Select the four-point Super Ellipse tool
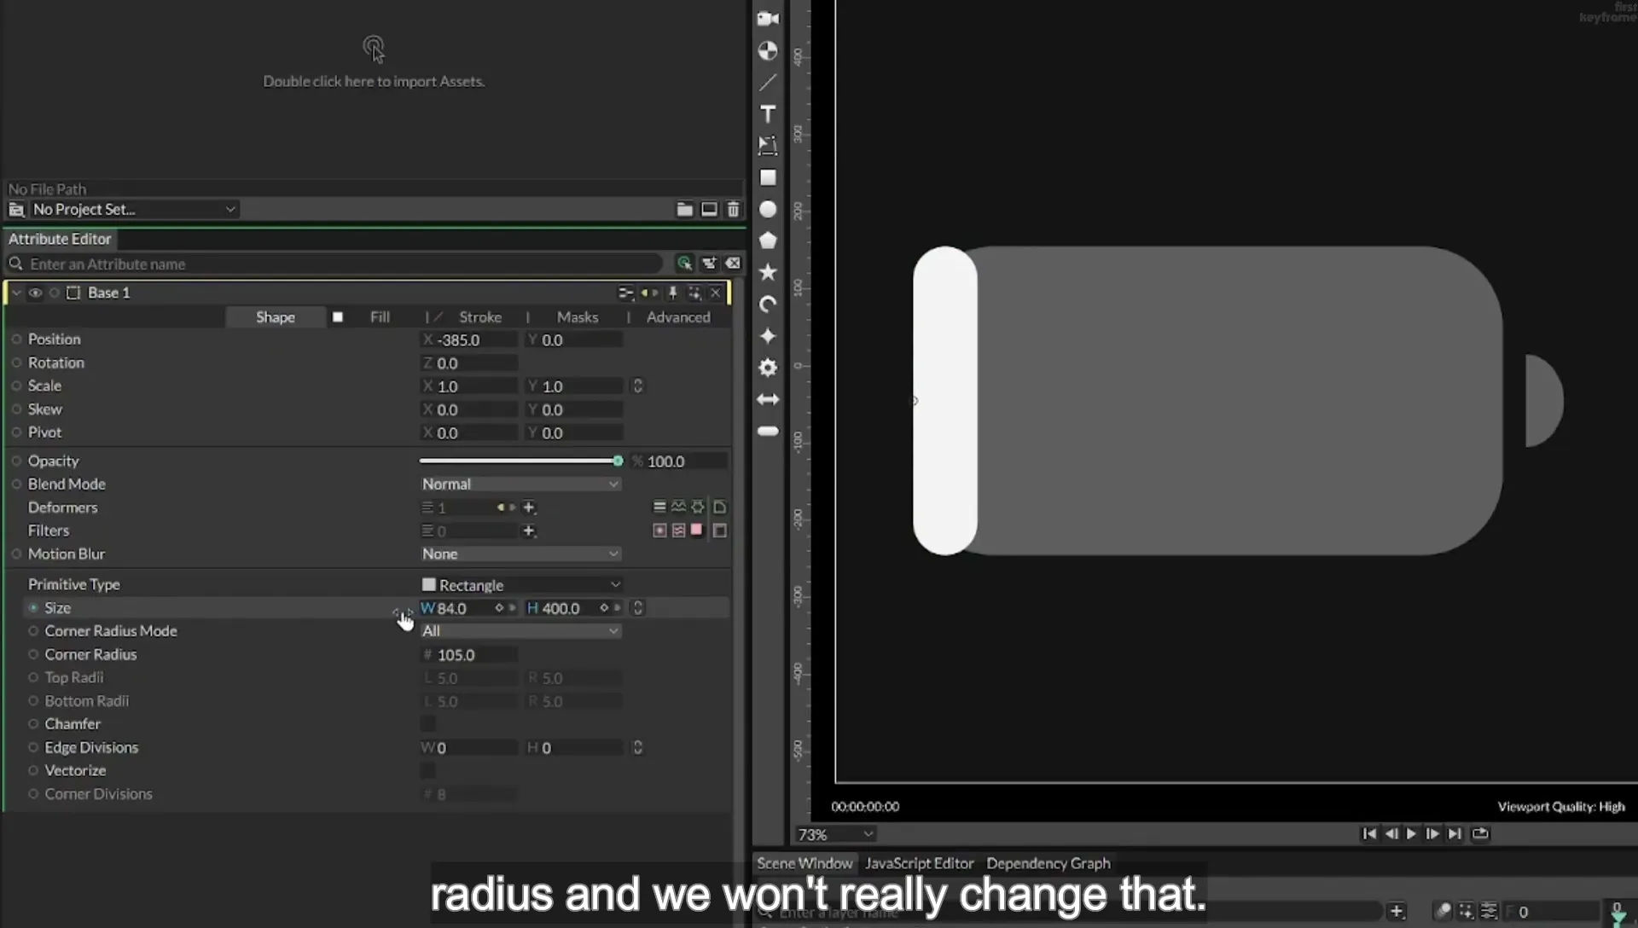Screen dimensions: 1638x928 point(768,335)
